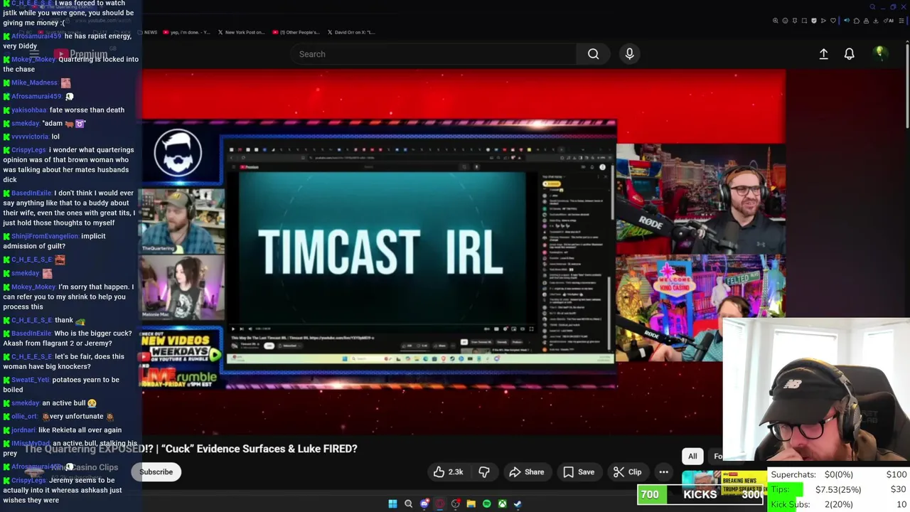The height and width of the screenshot is (512, 910).
Task: Focus the YouTube Search field
Action: coord(434,54)
